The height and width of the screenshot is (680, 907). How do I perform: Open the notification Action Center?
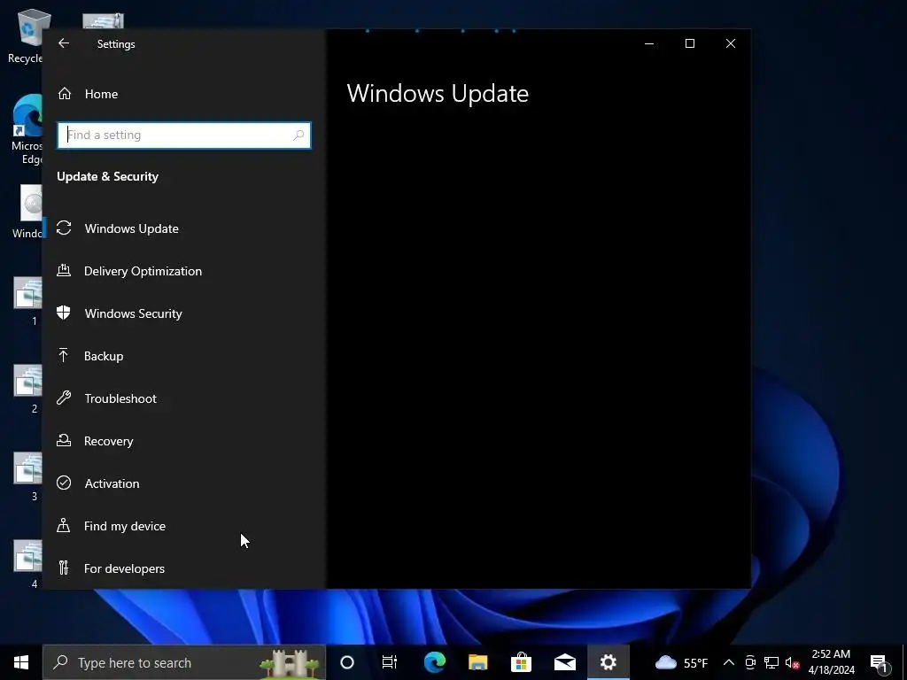(879, 662)
